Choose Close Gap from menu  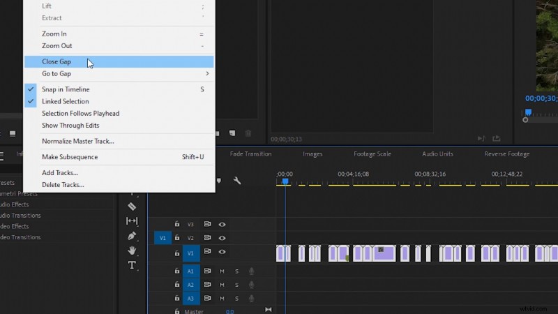click(x=119, y=61)
